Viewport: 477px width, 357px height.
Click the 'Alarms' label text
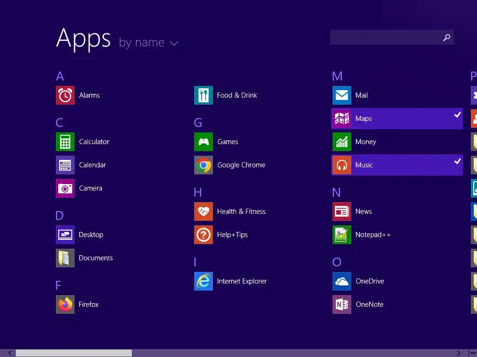click(89, 95)
